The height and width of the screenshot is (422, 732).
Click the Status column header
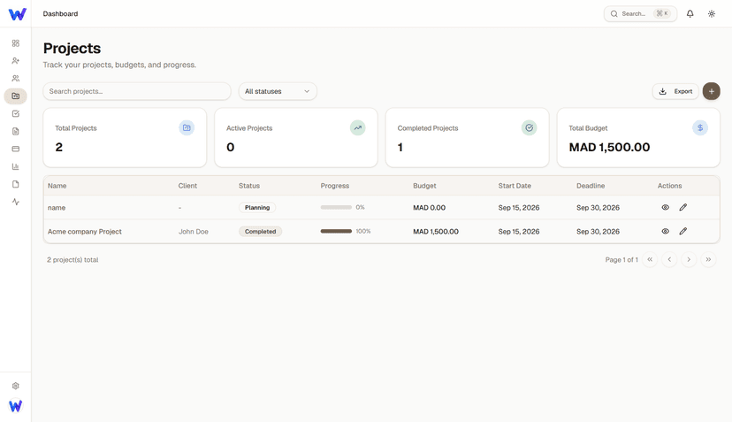click(x=249, y=186)
